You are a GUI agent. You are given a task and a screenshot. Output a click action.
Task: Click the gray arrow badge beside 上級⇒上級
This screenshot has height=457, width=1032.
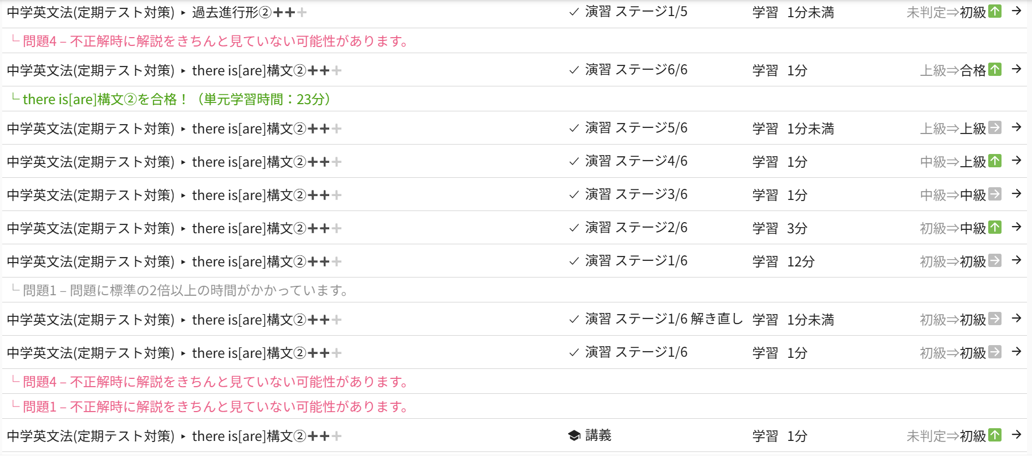click(x=995, y=128)
